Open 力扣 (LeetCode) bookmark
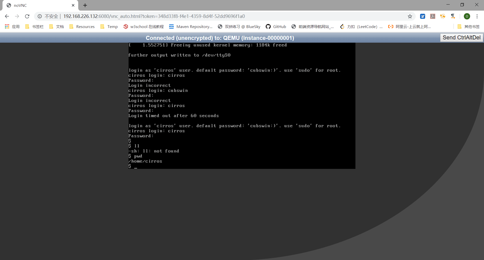Screen dimensions: 484x260 tap(361, 27)
